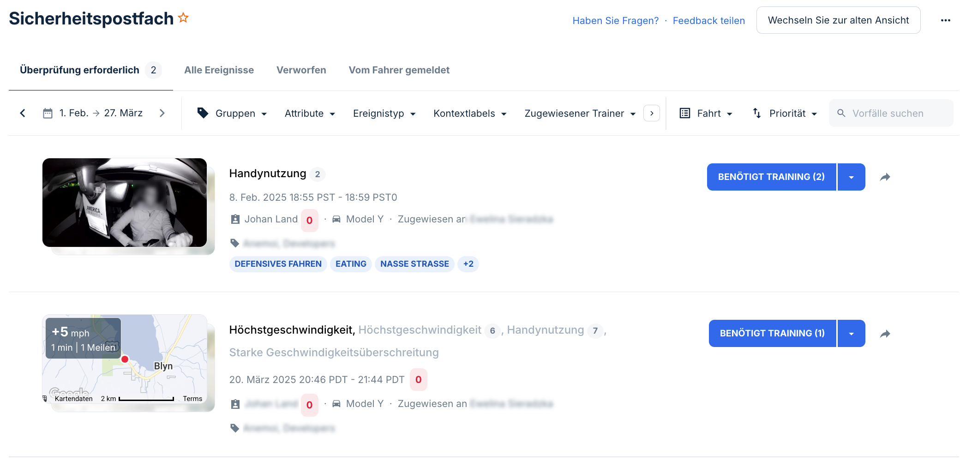Click the car icon next to Model Y
The image size is (960, 467).
pos(336,219)
